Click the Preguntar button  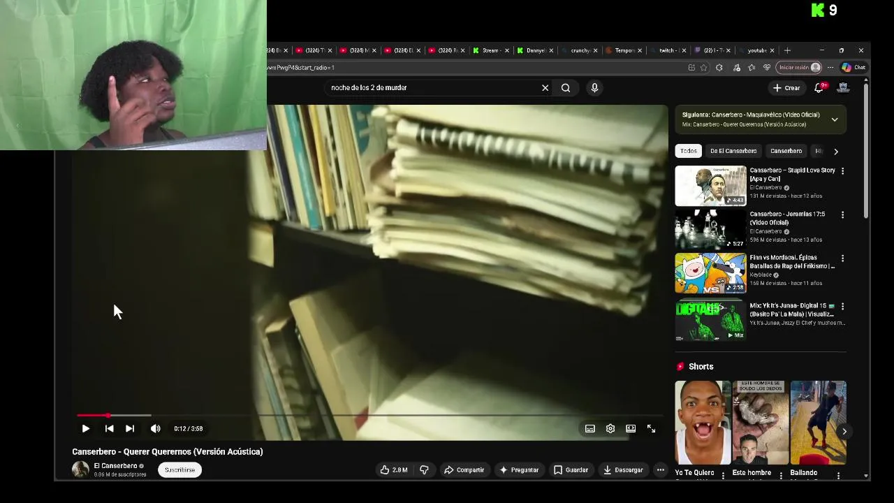pyautogui.click(x=518, y=470)
